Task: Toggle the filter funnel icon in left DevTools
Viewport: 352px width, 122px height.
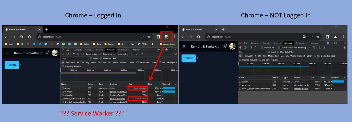Action: pyautogui.click(x=73, y=54)
